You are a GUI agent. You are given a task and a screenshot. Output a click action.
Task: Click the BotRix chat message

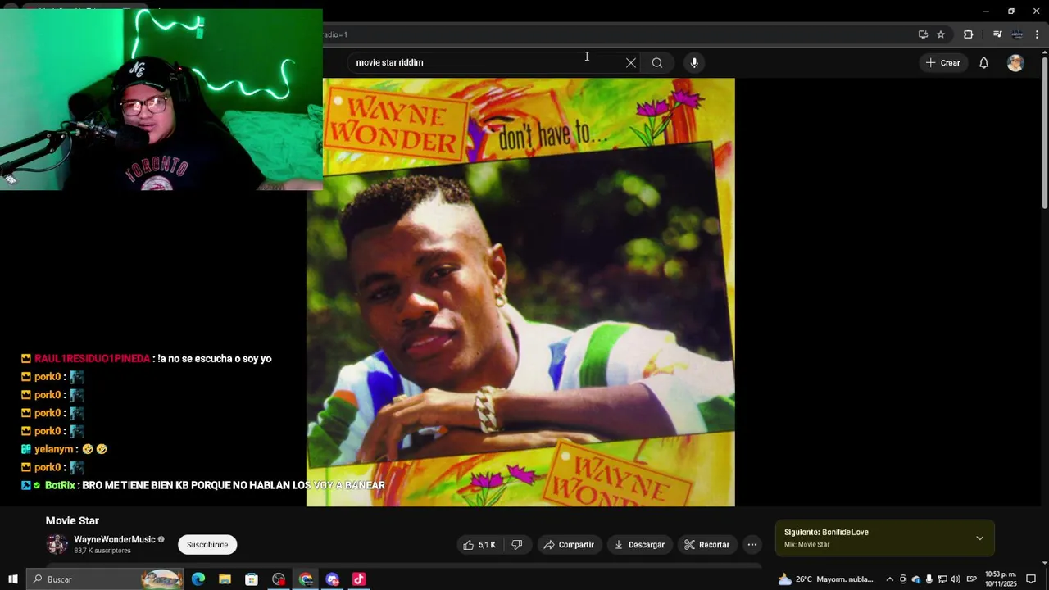click(234, 485)
